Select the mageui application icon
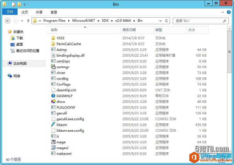Viewport: 234px width, 165px height. 53,148
